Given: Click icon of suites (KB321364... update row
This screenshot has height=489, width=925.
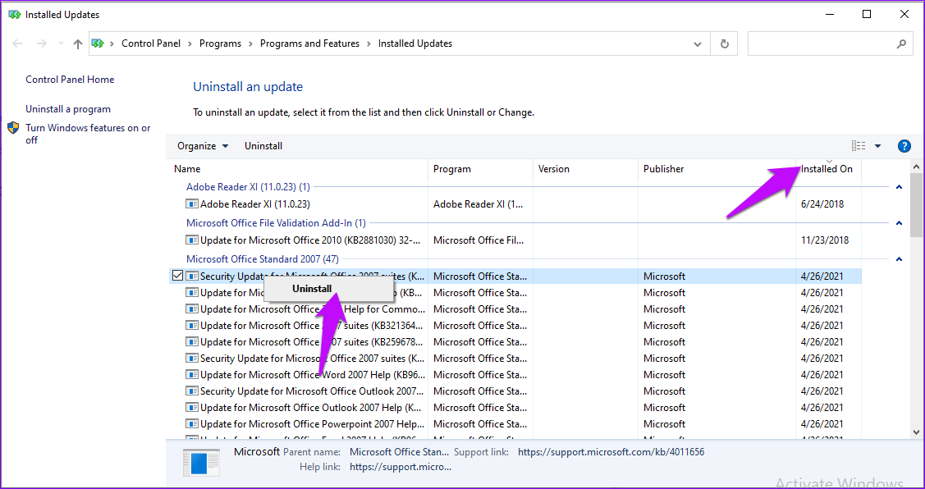Looking at the screenshot, I should (x=192, y=326).
